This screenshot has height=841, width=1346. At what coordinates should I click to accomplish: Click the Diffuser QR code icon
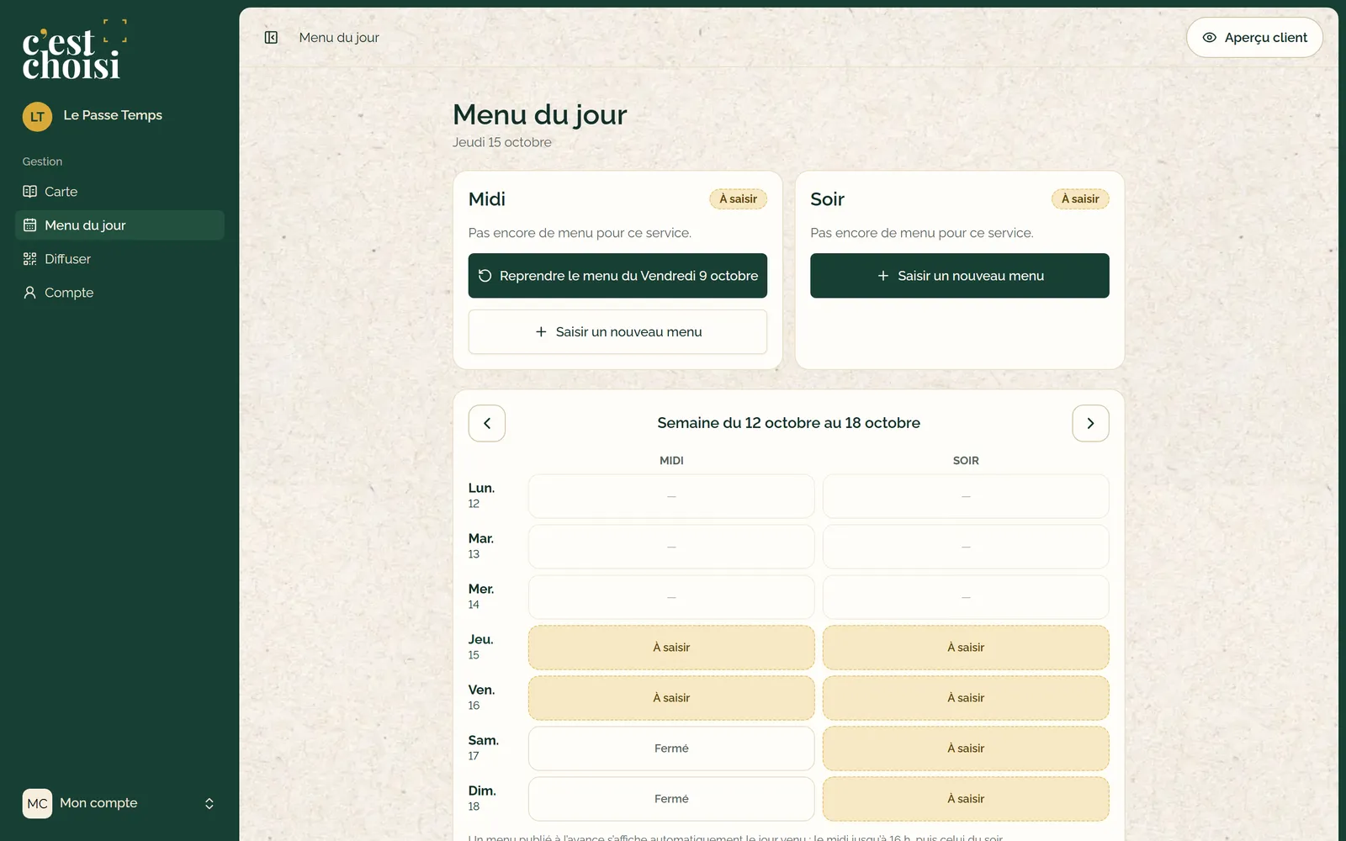[x=29, y=259]
